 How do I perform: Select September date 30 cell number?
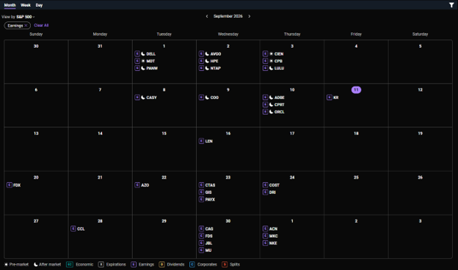click(228, 221)
